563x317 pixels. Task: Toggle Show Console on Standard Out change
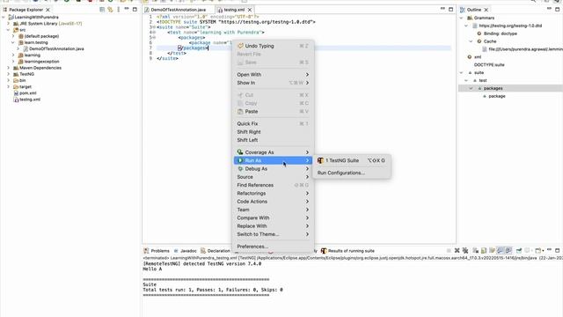point(501,250)
